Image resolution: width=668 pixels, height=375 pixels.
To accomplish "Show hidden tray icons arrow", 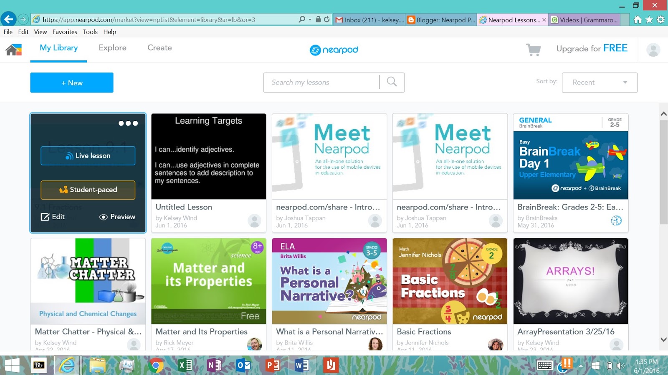I will (x=580, y=366).
